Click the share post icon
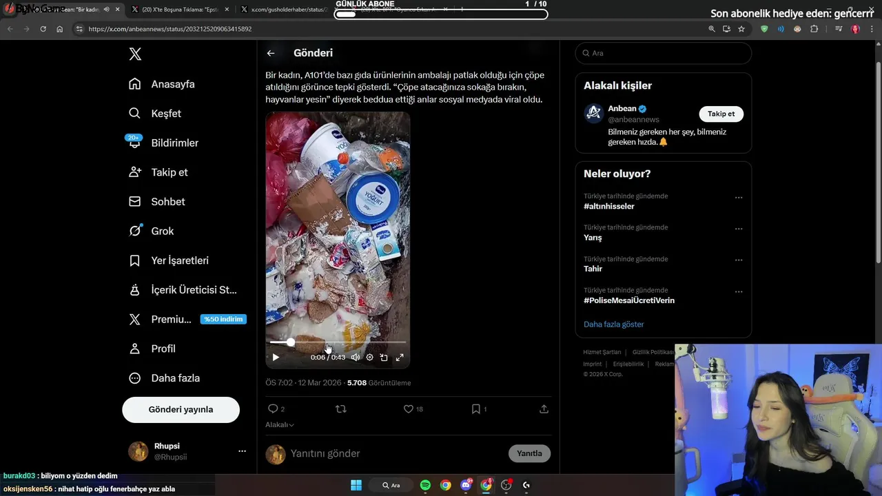882x496 pixels. [x=544, y=409]
